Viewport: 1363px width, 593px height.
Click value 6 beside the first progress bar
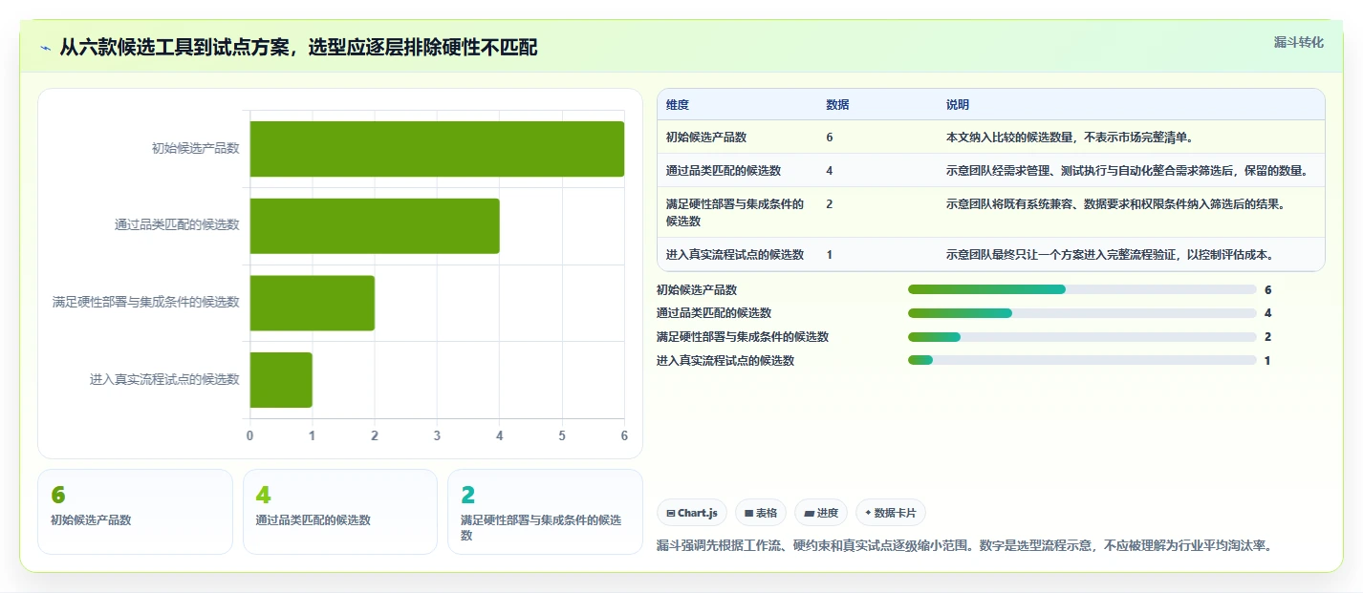[1267, 289]
